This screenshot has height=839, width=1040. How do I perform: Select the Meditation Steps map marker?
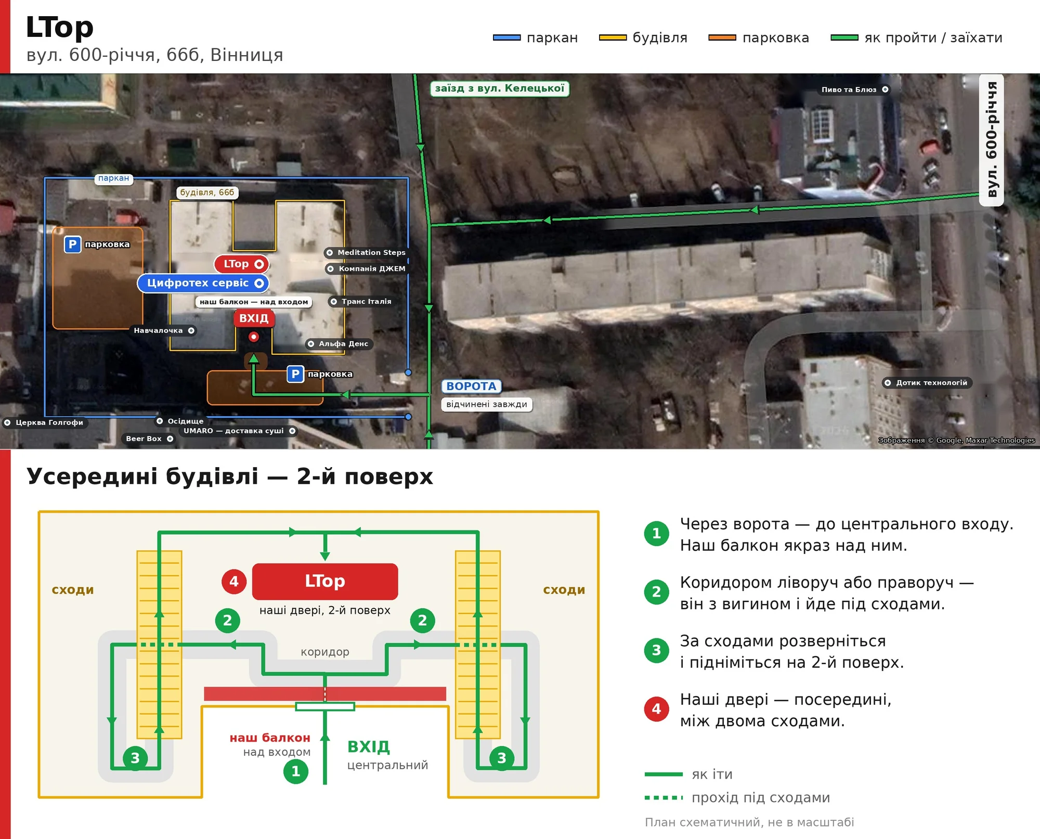tap(366, 253)
